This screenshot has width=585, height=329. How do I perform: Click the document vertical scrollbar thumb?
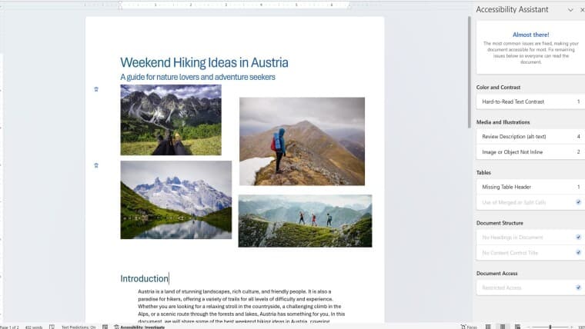click(470, 72)
